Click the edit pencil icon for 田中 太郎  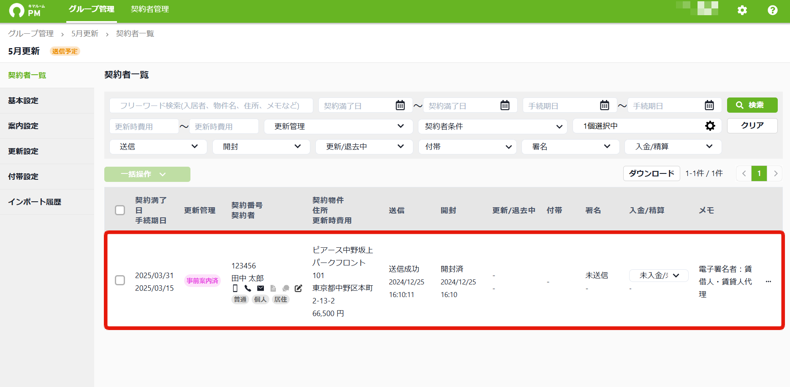click(299, 288)
